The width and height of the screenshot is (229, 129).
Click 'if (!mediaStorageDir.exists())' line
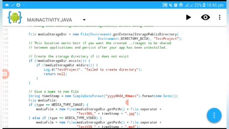[x=59, y=61]
